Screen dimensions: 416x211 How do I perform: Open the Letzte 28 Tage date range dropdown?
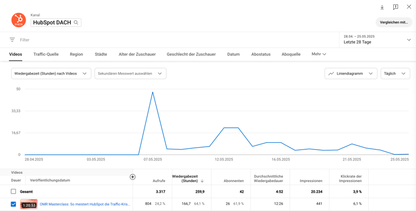click(x=377, y=39)
